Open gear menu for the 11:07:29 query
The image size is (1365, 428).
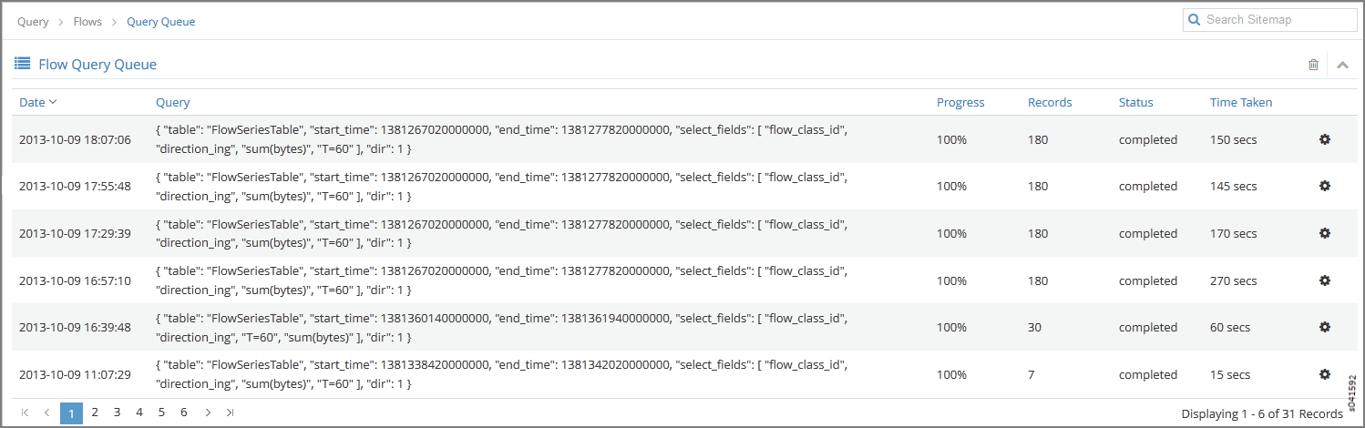click(1325, 374)
